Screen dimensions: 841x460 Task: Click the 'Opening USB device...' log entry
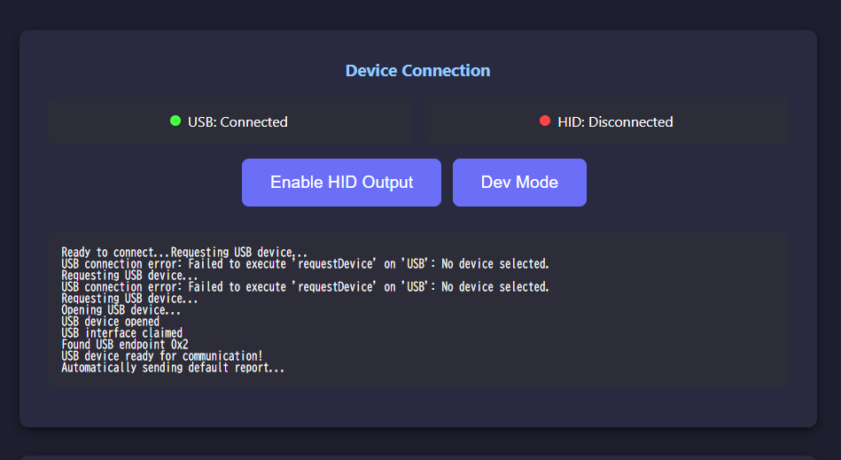[121, 310]
